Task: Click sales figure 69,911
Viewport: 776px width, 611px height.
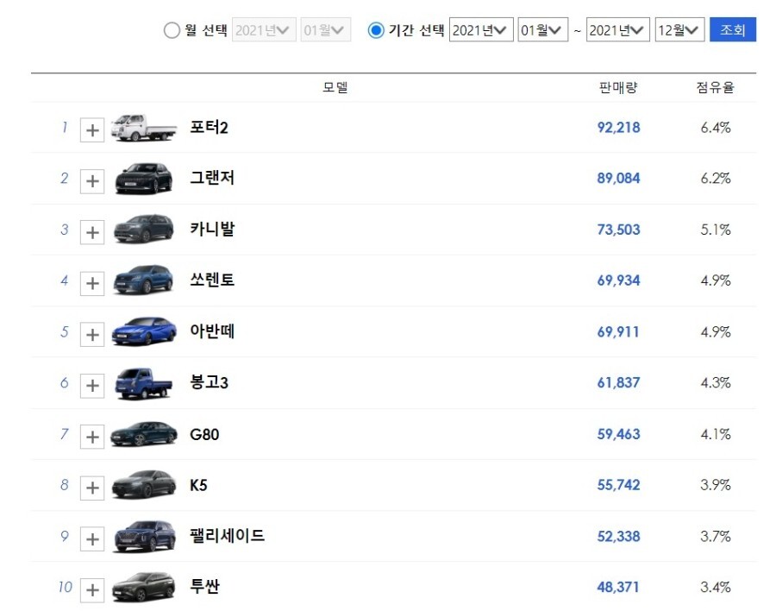Action: [x=618, y=332]
